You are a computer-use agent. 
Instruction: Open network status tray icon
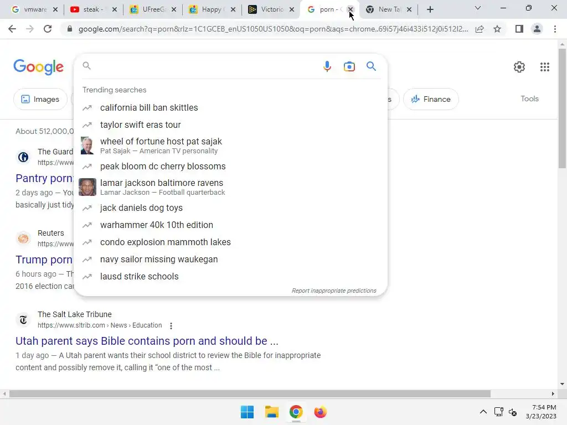point(499,412)
